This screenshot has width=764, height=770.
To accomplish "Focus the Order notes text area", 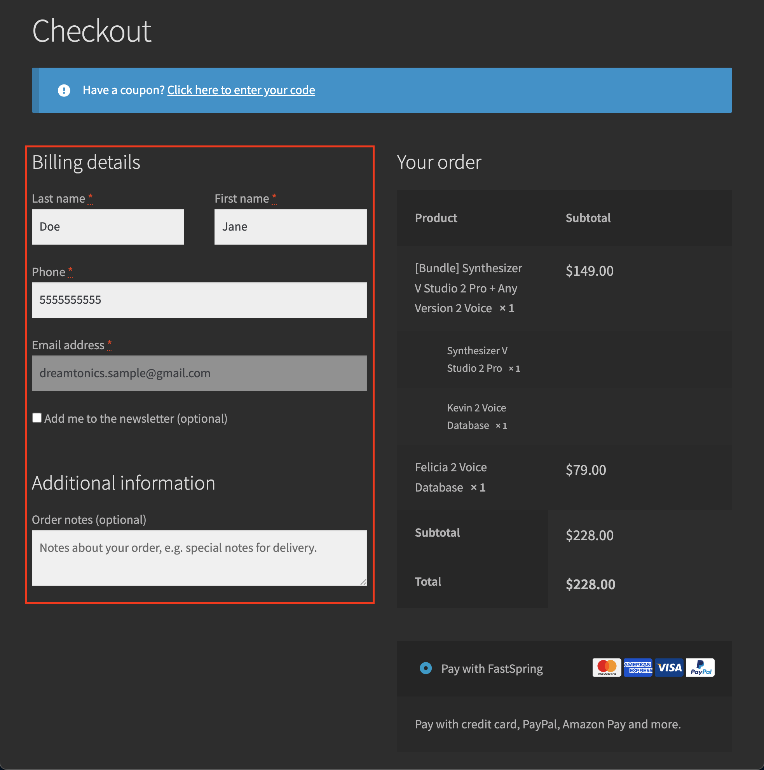I will click(199, 558).
